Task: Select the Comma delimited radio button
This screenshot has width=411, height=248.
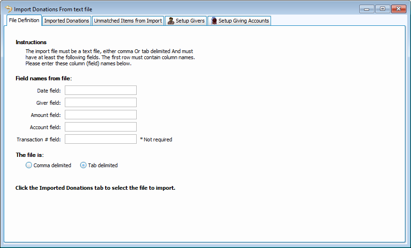Action: 29,165
